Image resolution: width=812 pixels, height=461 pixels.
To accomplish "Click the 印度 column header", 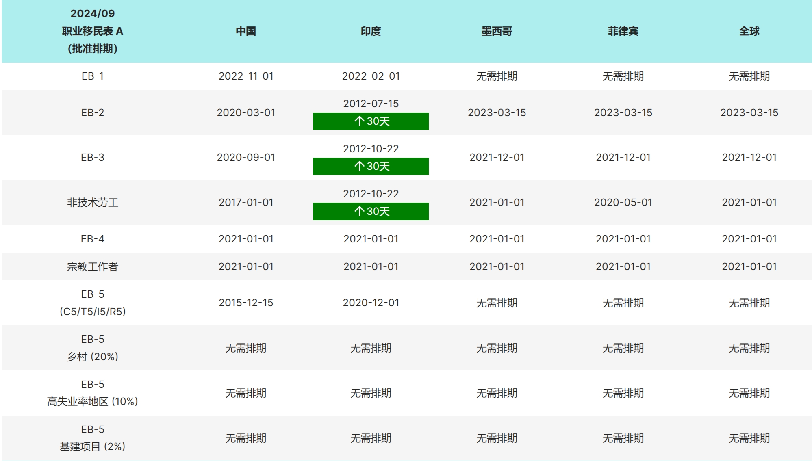I will tap(371, 31).
